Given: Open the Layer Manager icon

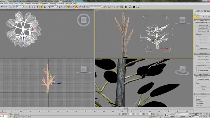Looking at the screenshot, I should click(x=114, y=7).
